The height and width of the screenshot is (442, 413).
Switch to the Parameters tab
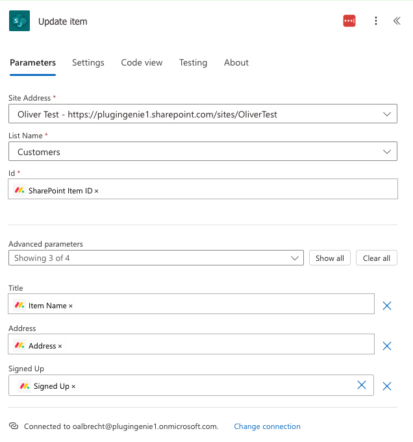coord(32,62)
